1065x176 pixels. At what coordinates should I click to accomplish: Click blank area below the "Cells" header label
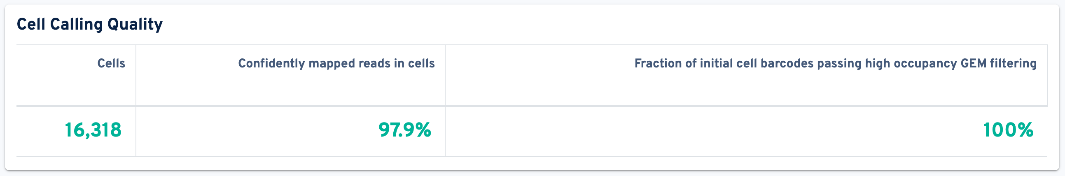[83, 89]
